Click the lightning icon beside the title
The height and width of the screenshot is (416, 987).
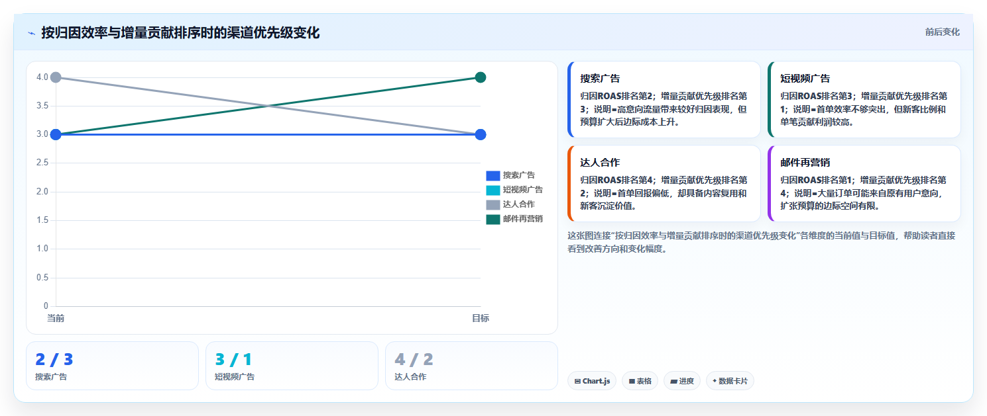point(31,33)
